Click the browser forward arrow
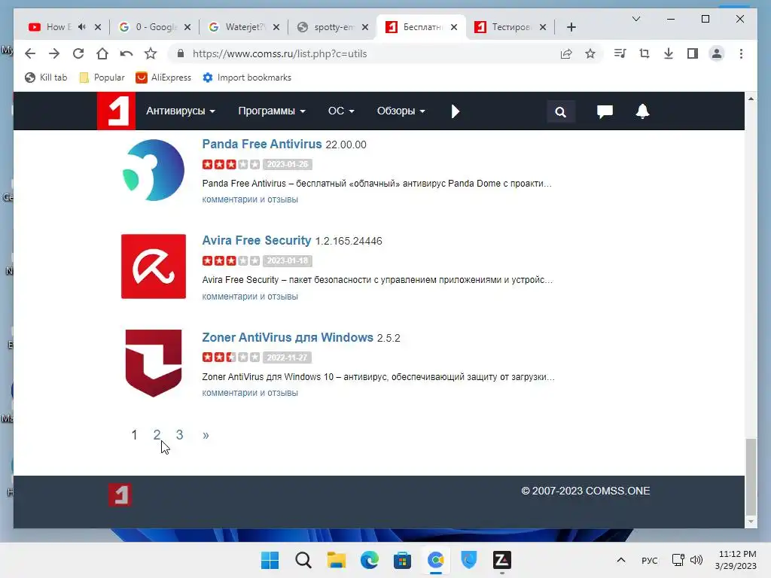Image resolution: width=771 pixels, height=578 pixels. point(54,53)
